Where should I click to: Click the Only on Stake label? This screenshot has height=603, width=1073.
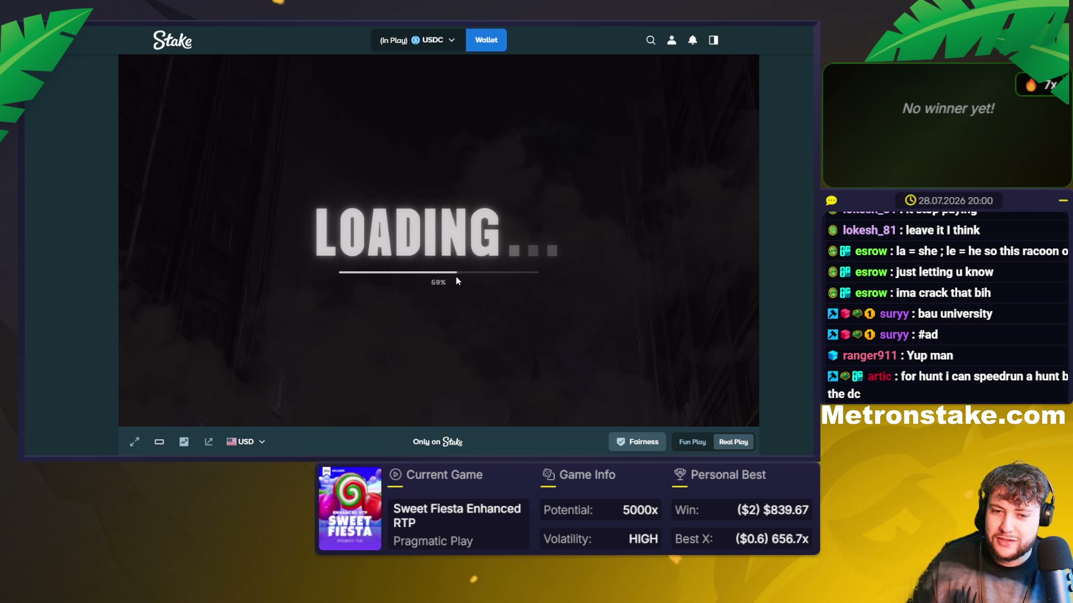[x=438, y=442]
